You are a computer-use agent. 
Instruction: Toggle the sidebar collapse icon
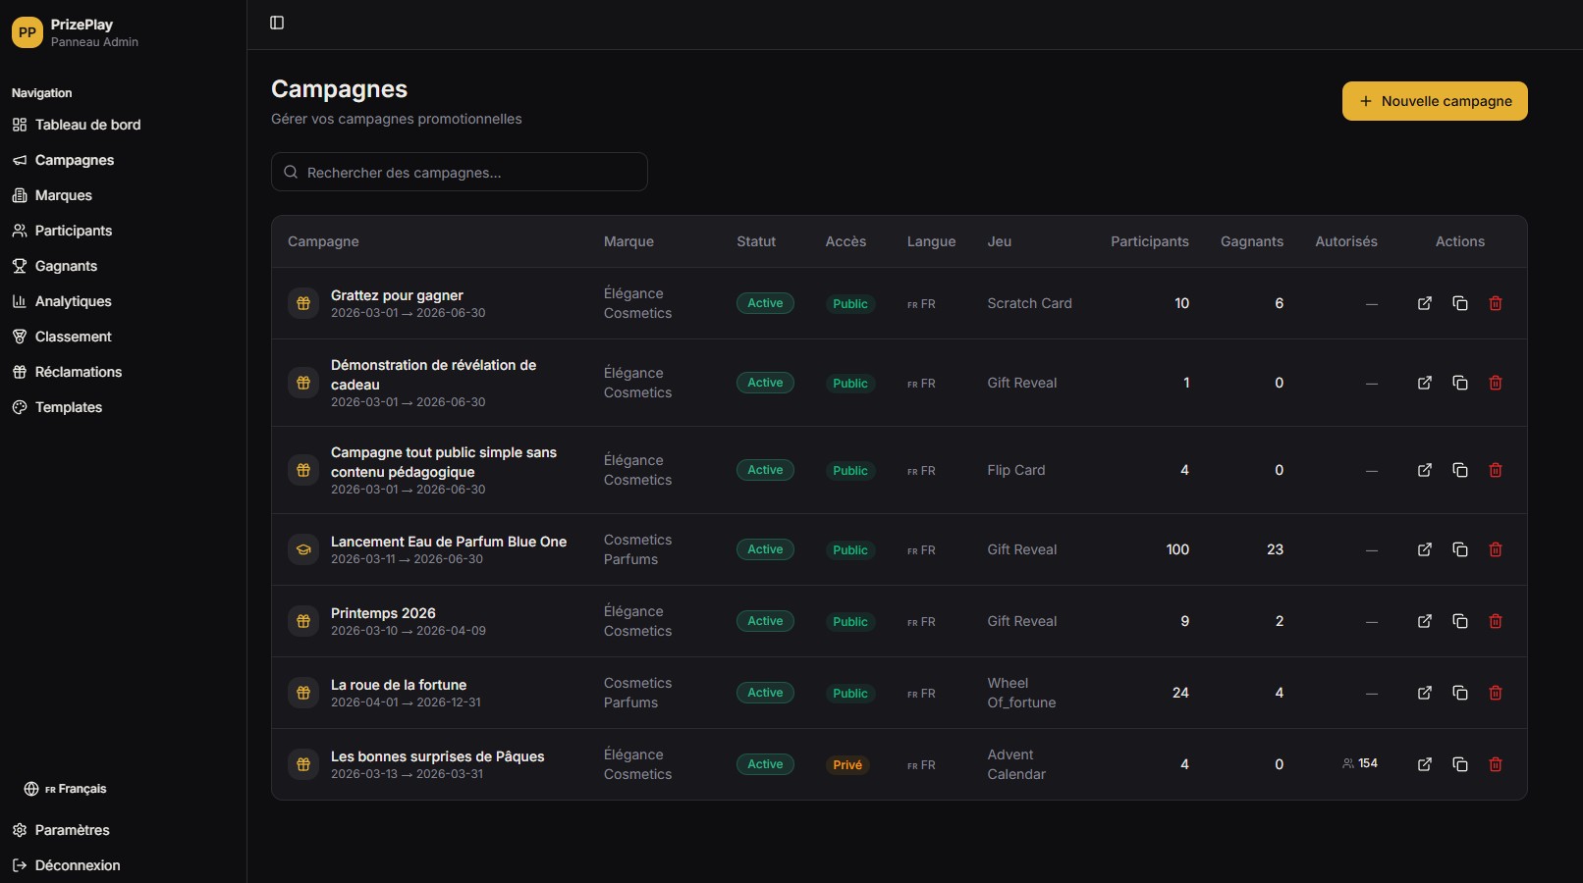[277, 23]
